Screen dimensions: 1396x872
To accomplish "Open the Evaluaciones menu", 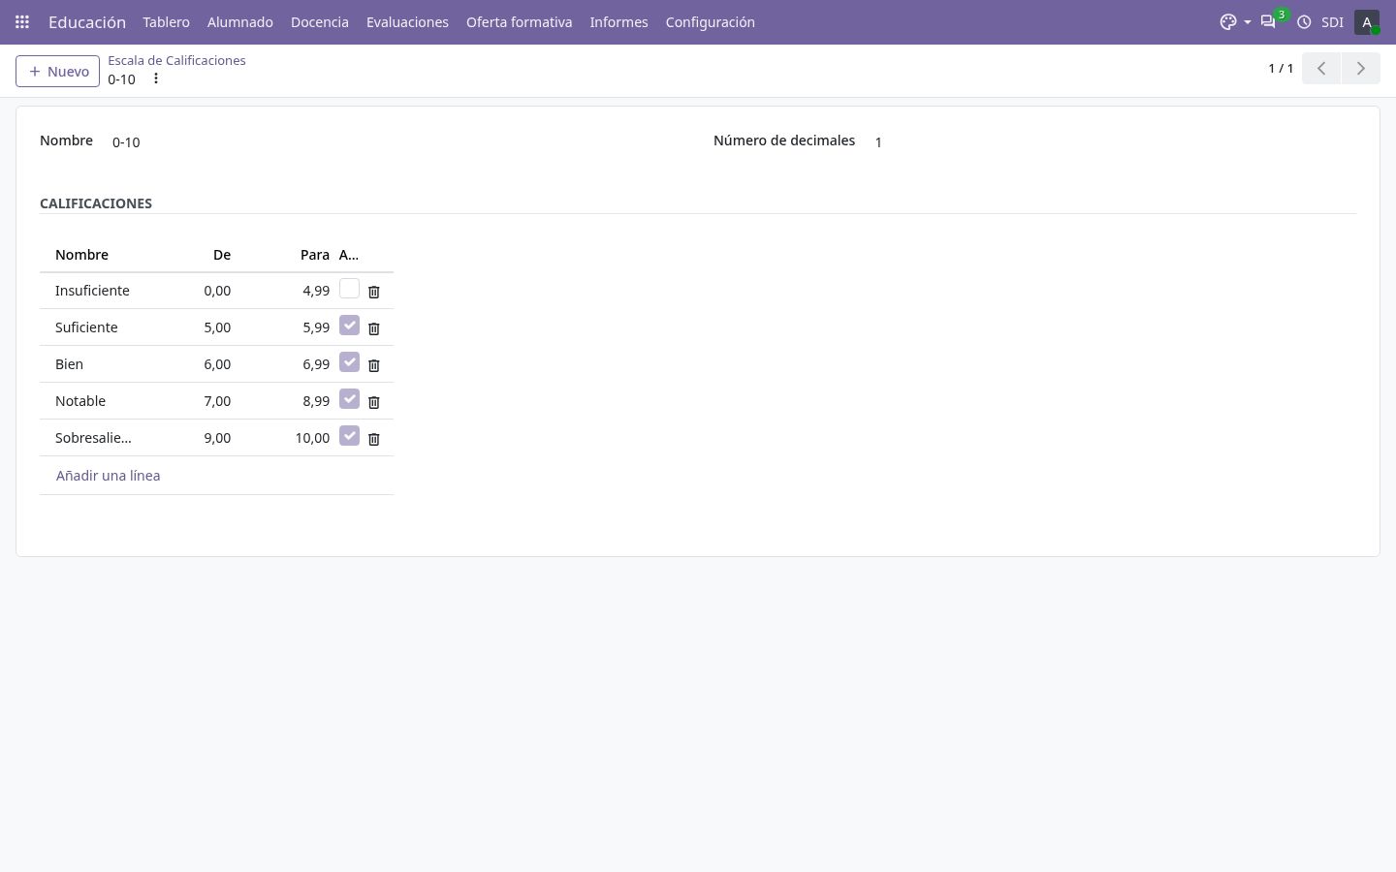I will coord(407,21).
